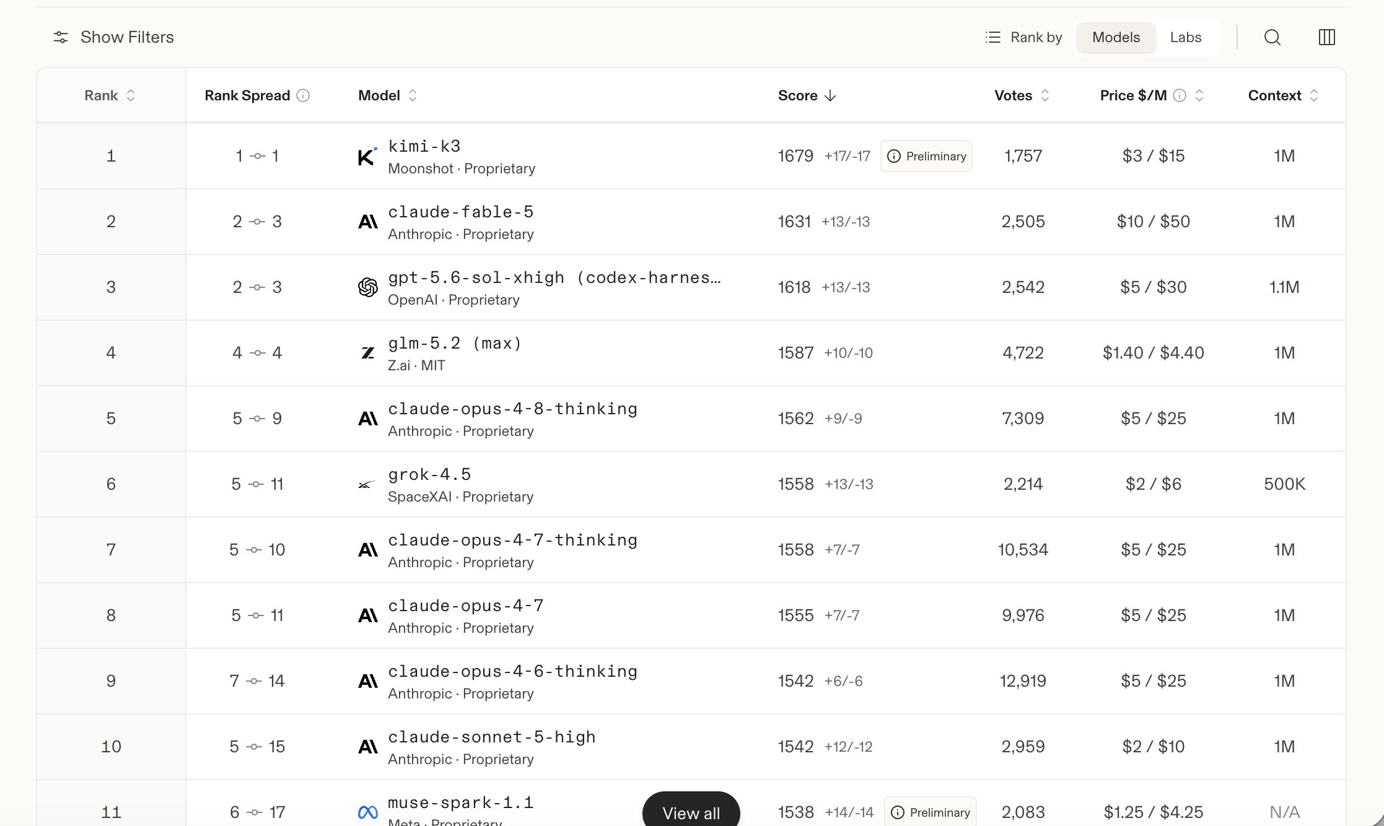Click the Rank Spread info icon
This screenshot has width=1384, height=826.
[303, 95]
